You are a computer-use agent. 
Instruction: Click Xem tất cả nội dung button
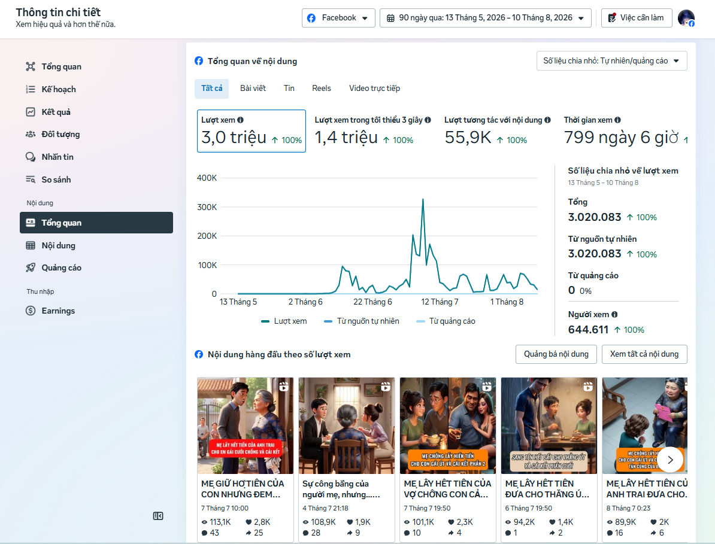click(x=644, y=354)
